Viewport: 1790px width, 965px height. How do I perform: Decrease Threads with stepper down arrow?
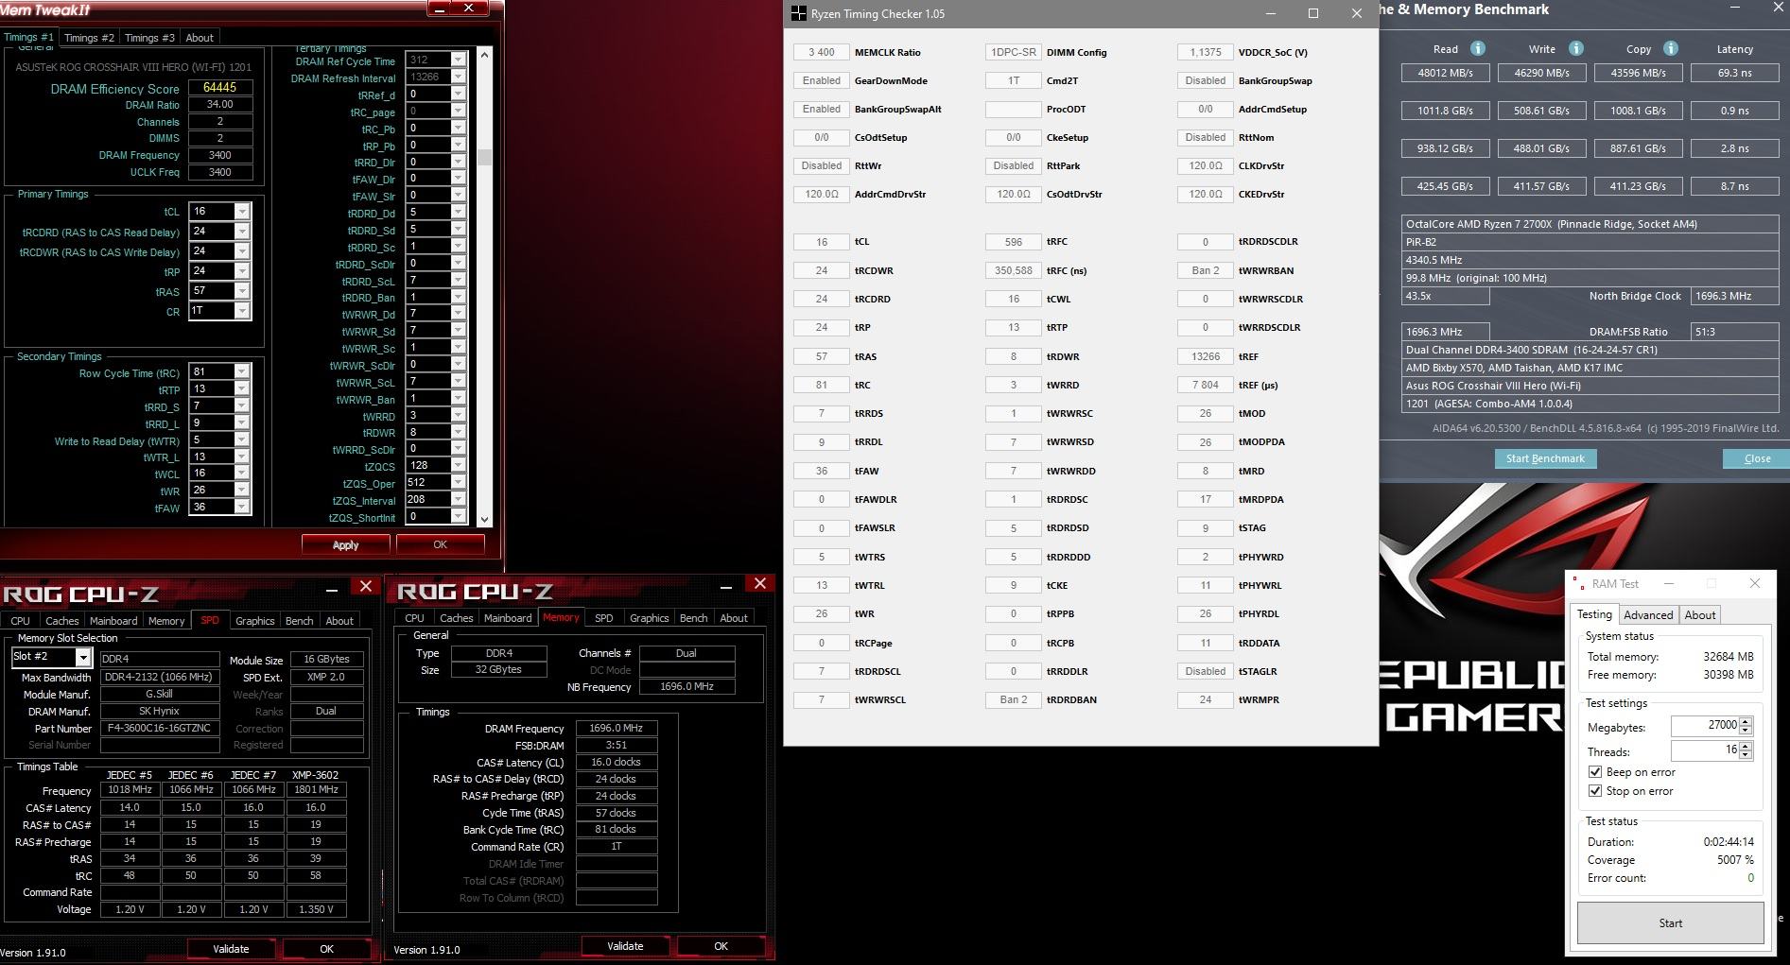pos(1746,755)
